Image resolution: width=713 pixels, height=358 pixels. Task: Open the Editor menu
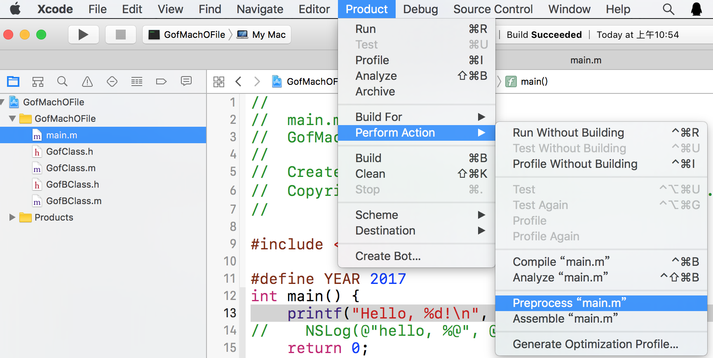314,9
